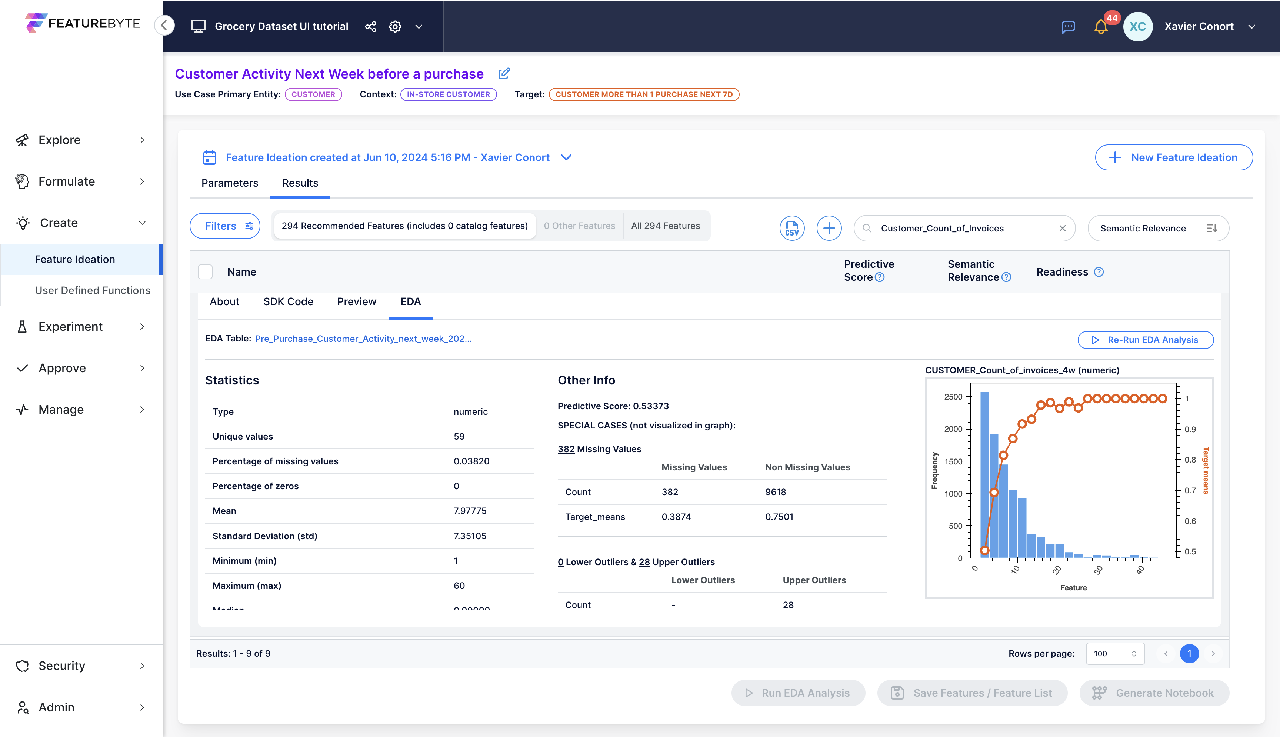
Task: Select 294 Recommended Features segment
Action: click(x=404, y=226)
